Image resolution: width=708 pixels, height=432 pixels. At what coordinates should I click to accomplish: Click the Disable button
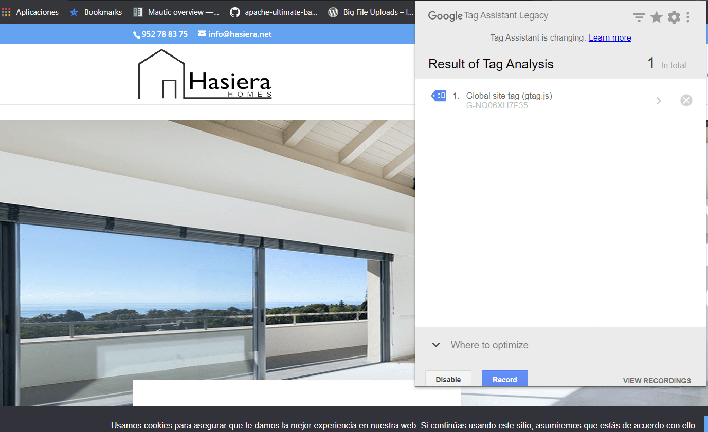click(448, 379)
